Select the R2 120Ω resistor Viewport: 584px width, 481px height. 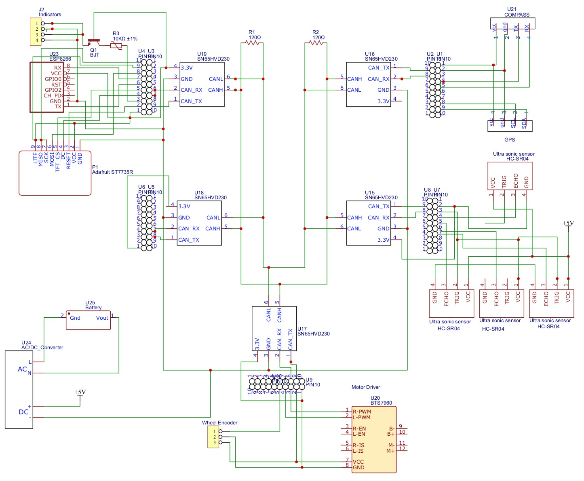pos(316,42)
